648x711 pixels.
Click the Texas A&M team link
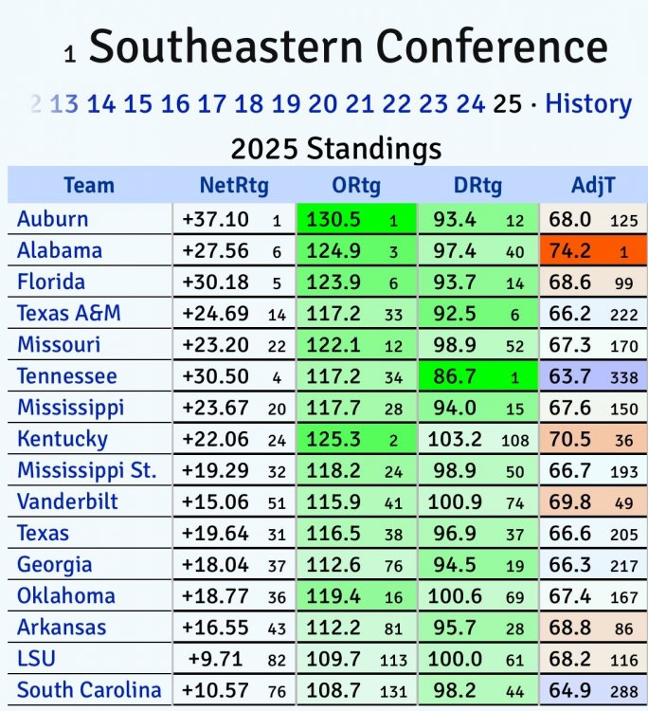coord(69,313)
